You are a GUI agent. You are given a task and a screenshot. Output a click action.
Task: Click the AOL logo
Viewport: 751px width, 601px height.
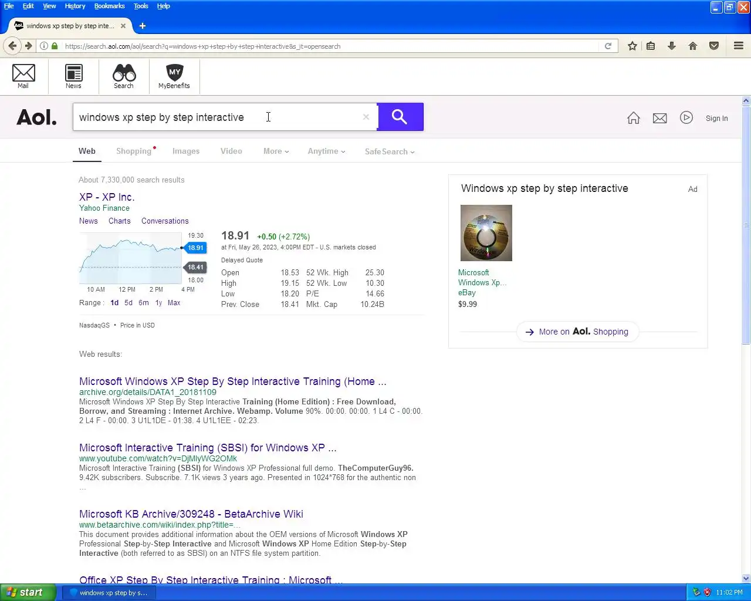pyautogui.click(x=36, y=117)
